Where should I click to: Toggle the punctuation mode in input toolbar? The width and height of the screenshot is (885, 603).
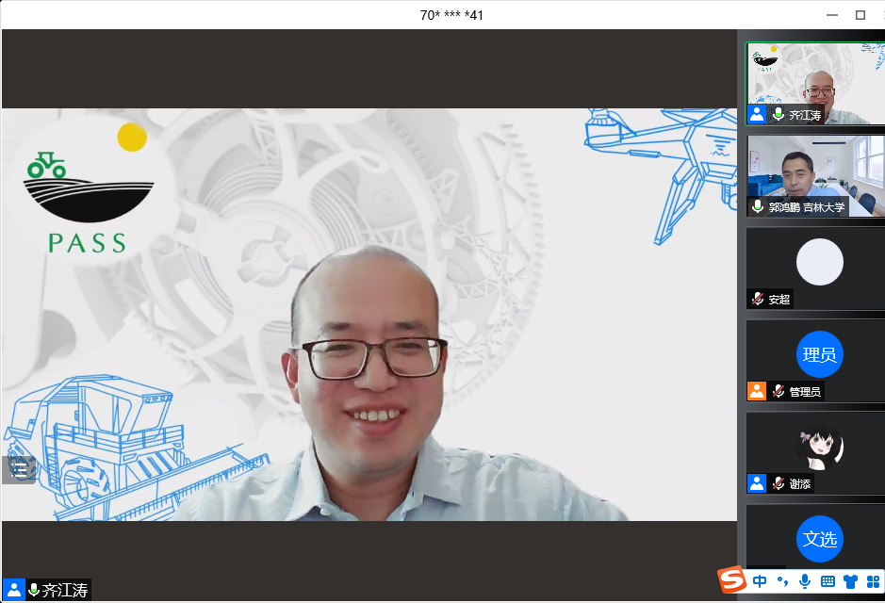[782, 581]
